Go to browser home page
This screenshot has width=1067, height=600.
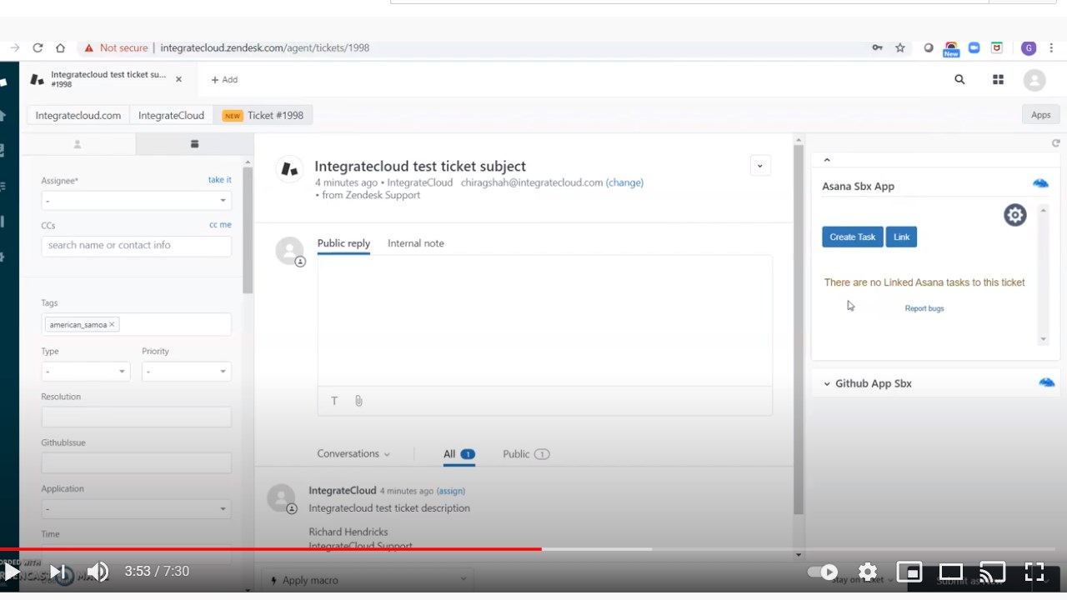coord(60,47)
